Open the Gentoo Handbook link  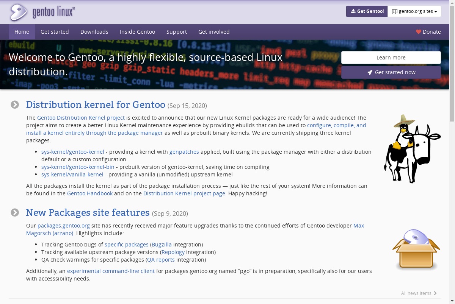(90, 193)
